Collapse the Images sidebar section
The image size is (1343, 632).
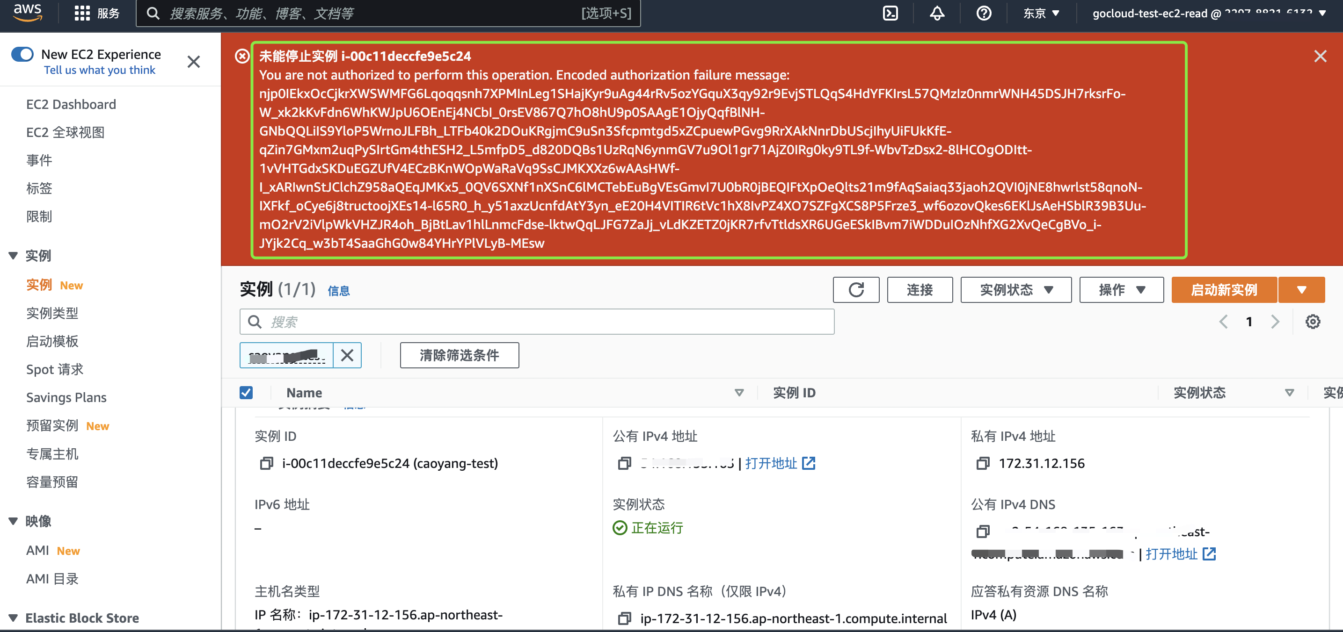[x=14, y=521]
